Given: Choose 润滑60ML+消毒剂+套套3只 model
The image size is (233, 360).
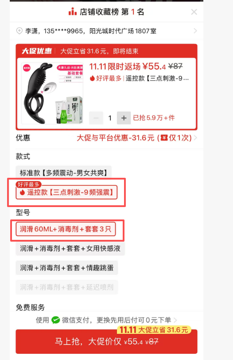Looking at the screenshot, I should tap(66, 229).
